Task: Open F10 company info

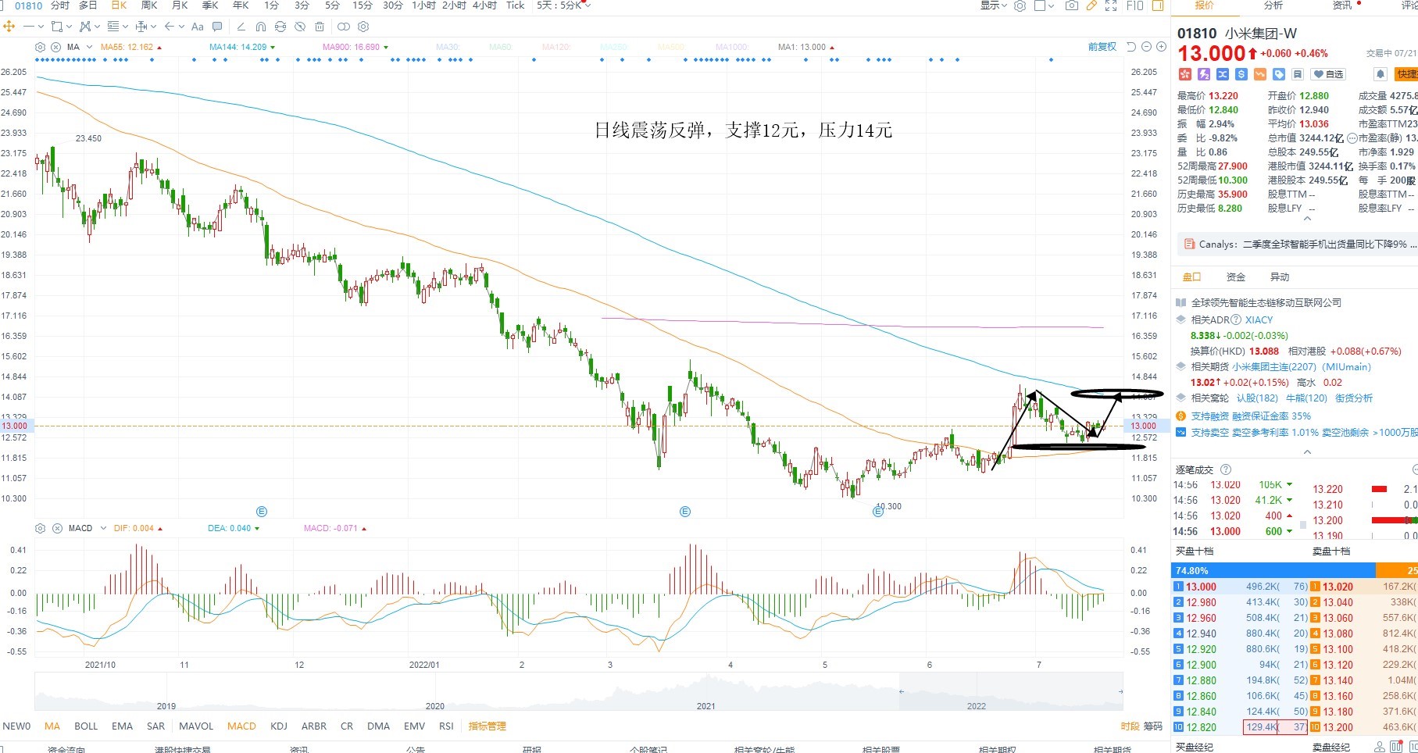Action: 1135,5
